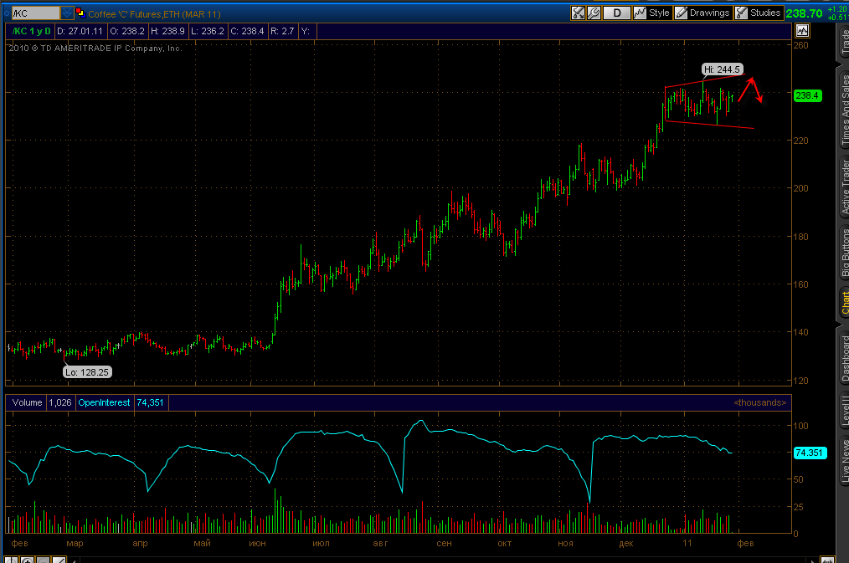Switch to Times And Sales side tab
This screenshot has width=849, height=563.
tap(844, 110)
